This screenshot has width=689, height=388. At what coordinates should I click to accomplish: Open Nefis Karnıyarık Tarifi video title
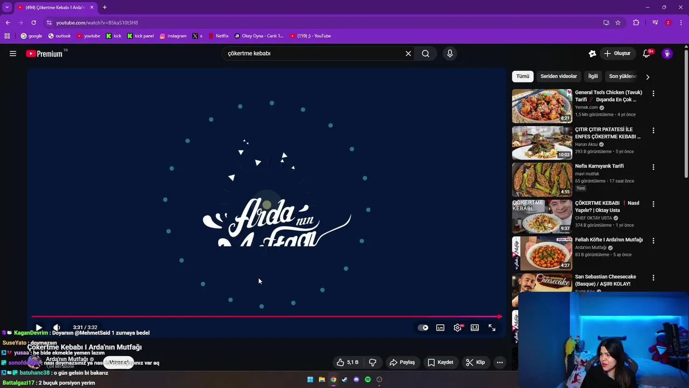pos(599,166)
